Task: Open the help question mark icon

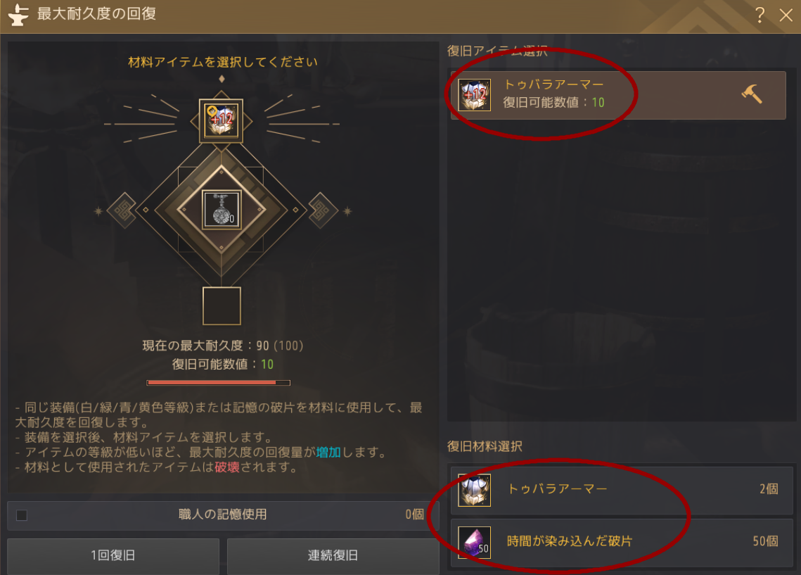Action: pos(760,15)
